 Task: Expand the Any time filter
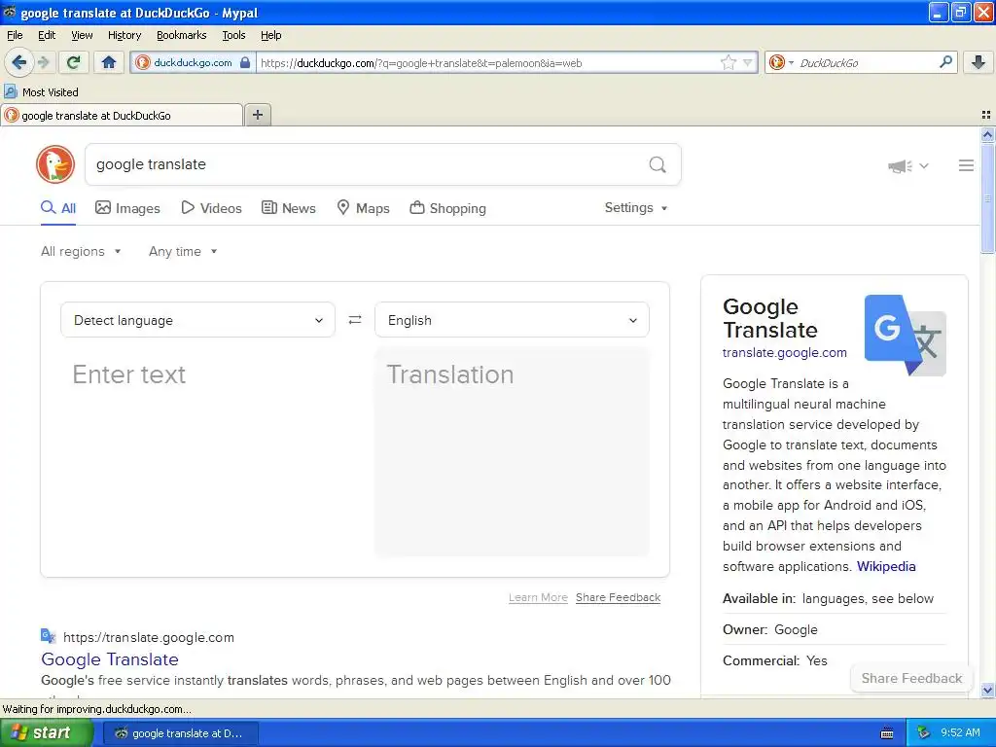point(183,252)
